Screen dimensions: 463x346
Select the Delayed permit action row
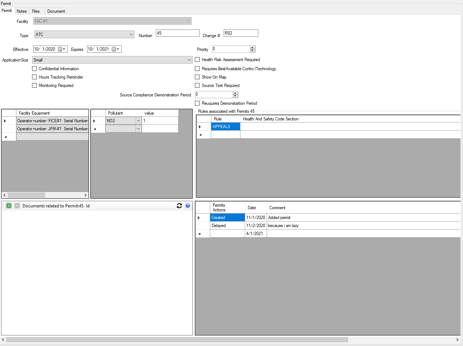(219, 226)
